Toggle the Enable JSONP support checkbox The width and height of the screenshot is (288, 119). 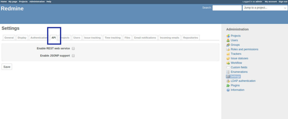tap(73, 56)
